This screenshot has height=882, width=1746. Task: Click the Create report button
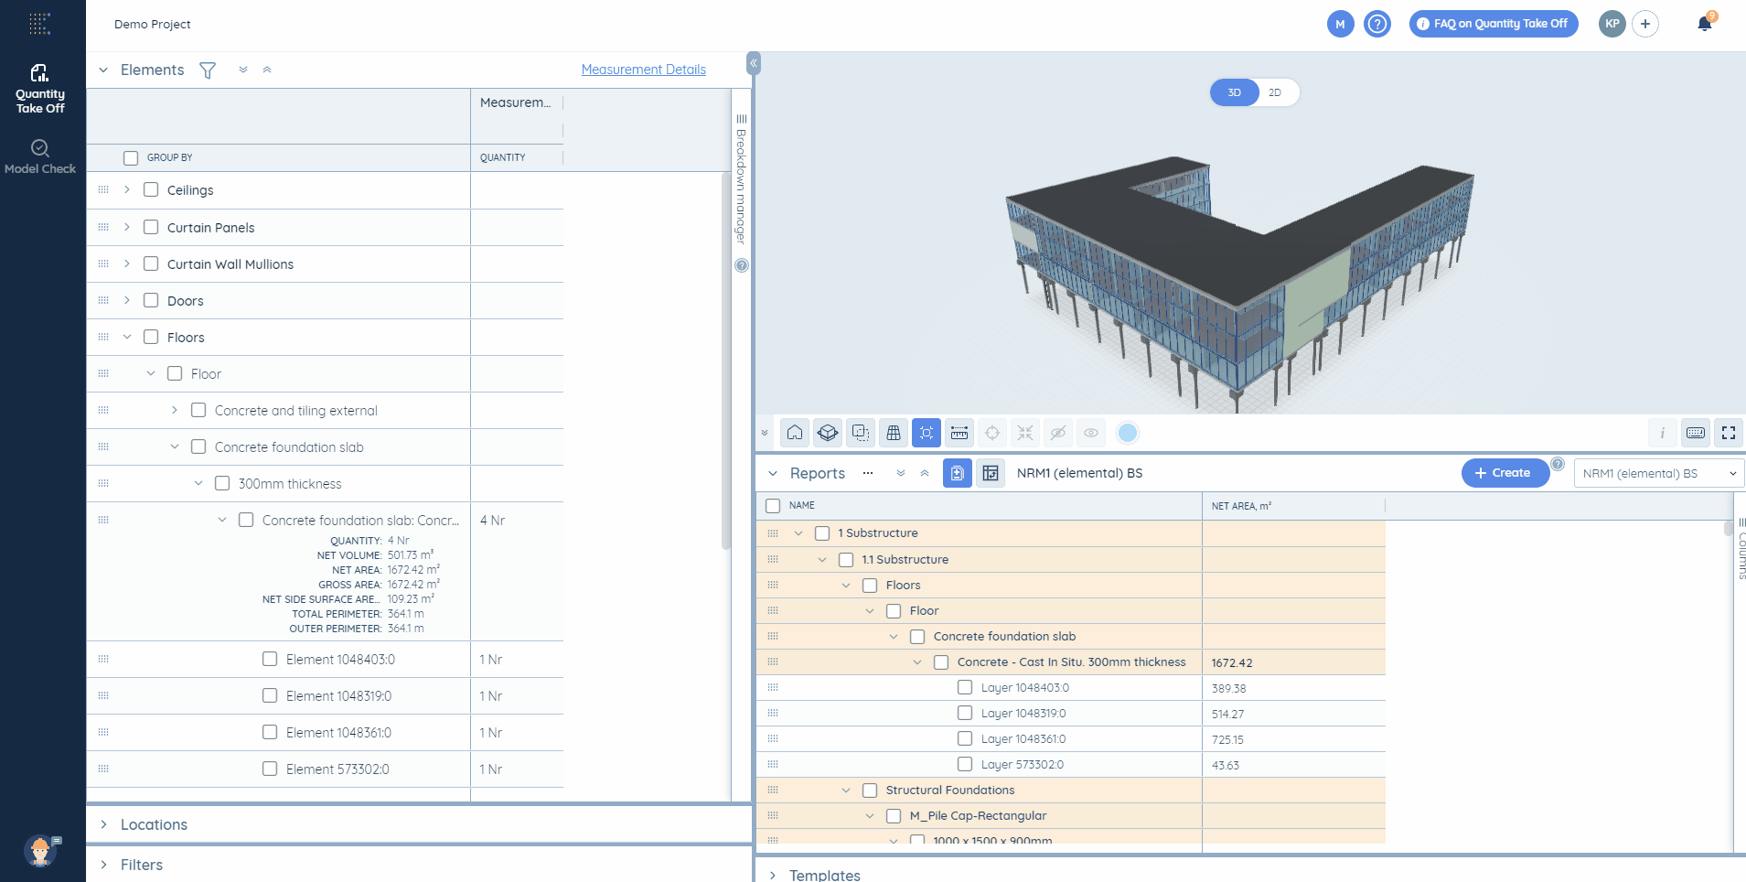pos(1504,473)
